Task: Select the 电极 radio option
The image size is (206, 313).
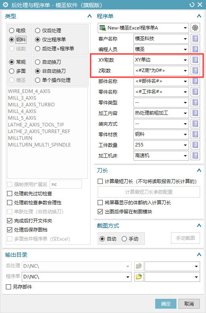Action: (11, 31)
